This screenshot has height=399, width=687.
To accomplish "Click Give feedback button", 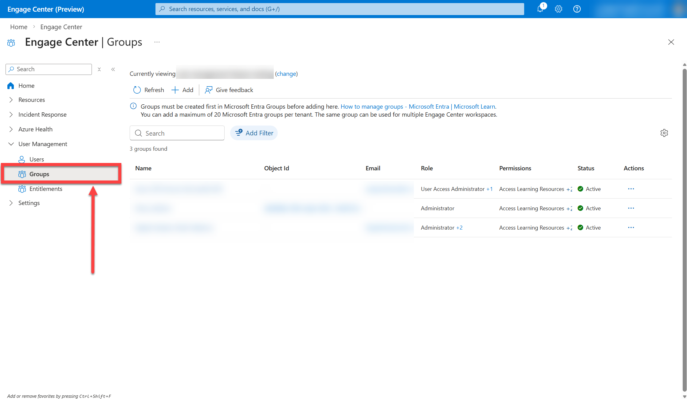I will tap(229, 90).
